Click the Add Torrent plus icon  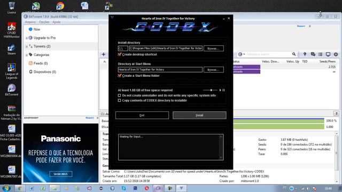tap(104, 54)
